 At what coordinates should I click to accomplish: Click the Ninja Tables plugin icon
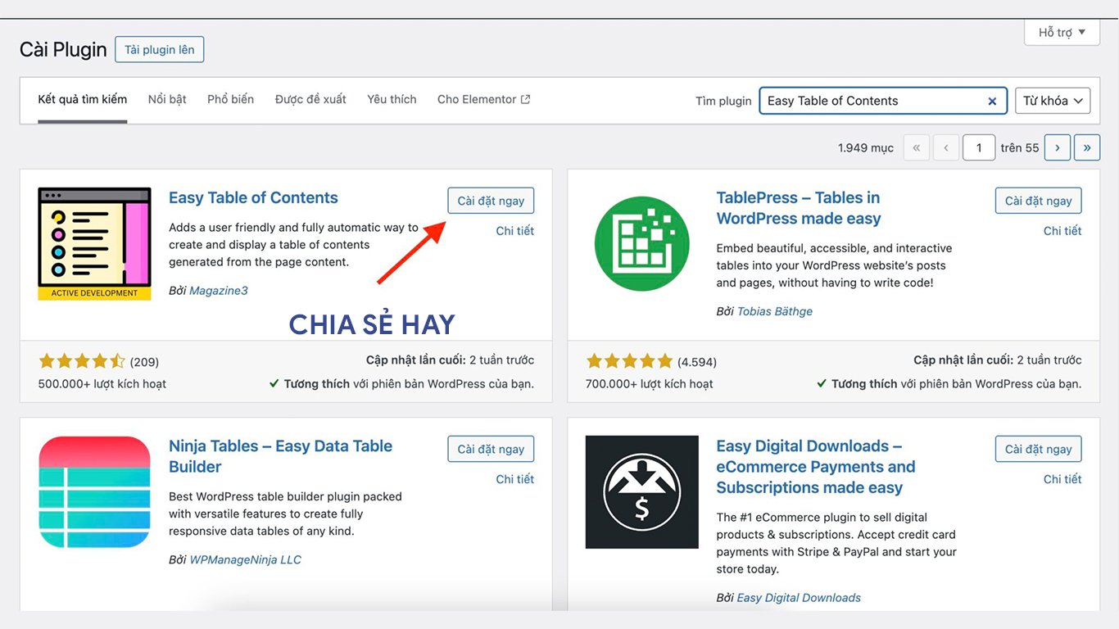[94, 491]
